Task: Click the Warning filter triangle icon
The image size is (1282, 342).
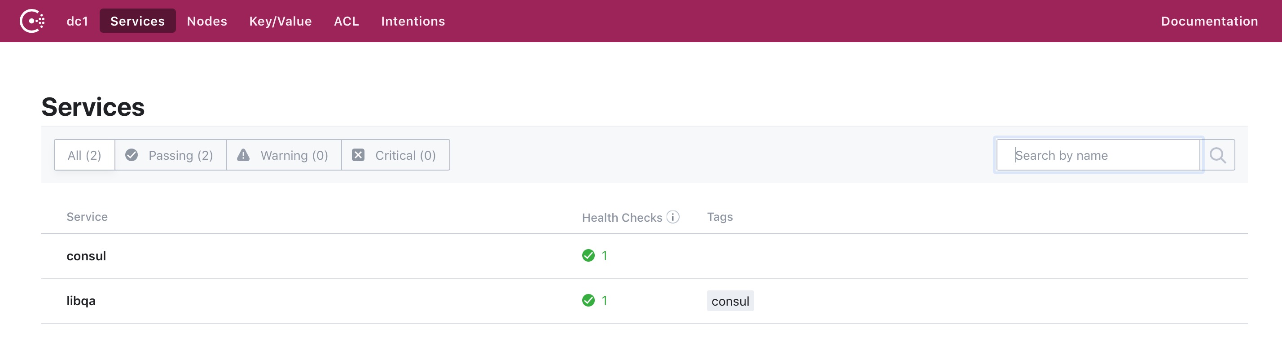Action: tap(243, 155)
